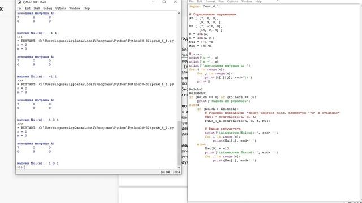Click the 'Max[0] = -10' line
362x203 pixels.
(x=217, y=148)
